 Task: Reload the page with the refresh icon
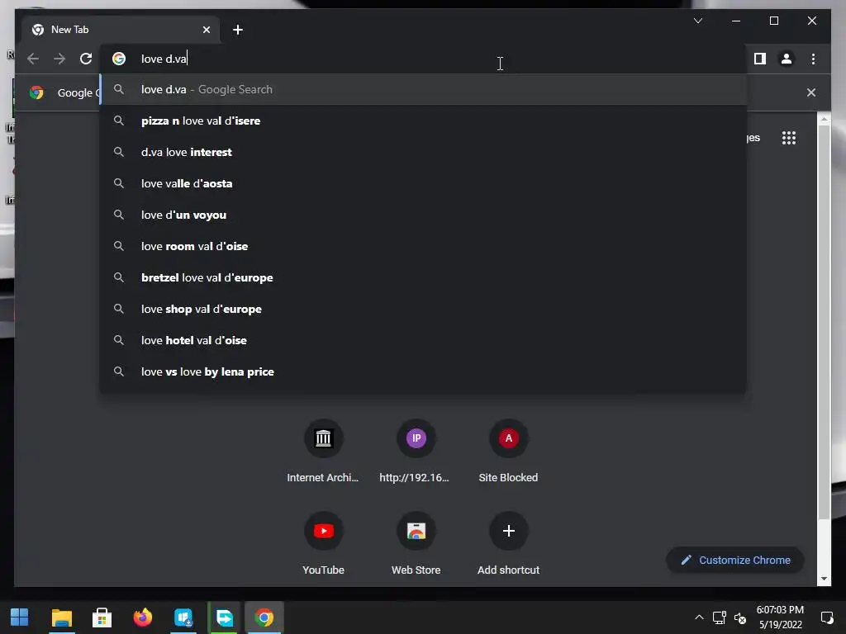click(x=86, y=59)
